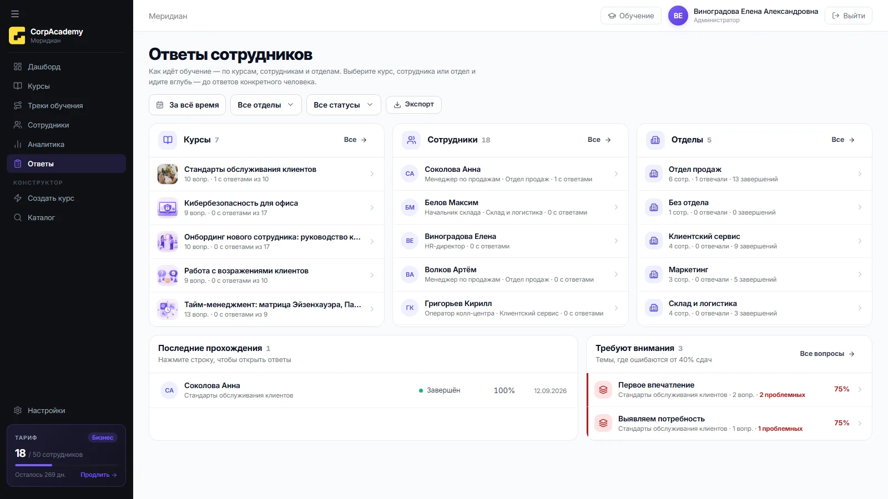
Task: Click the Выявляем потребность layers icon
Action: pyautogui.click(x=603, y=423)
